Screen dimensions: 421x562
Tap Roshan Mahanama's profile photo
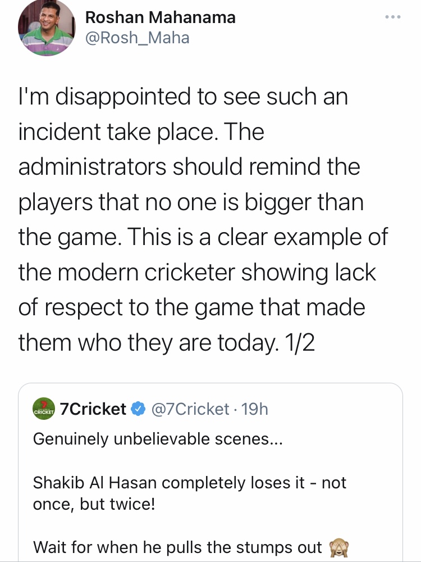[x=47, y=28]
